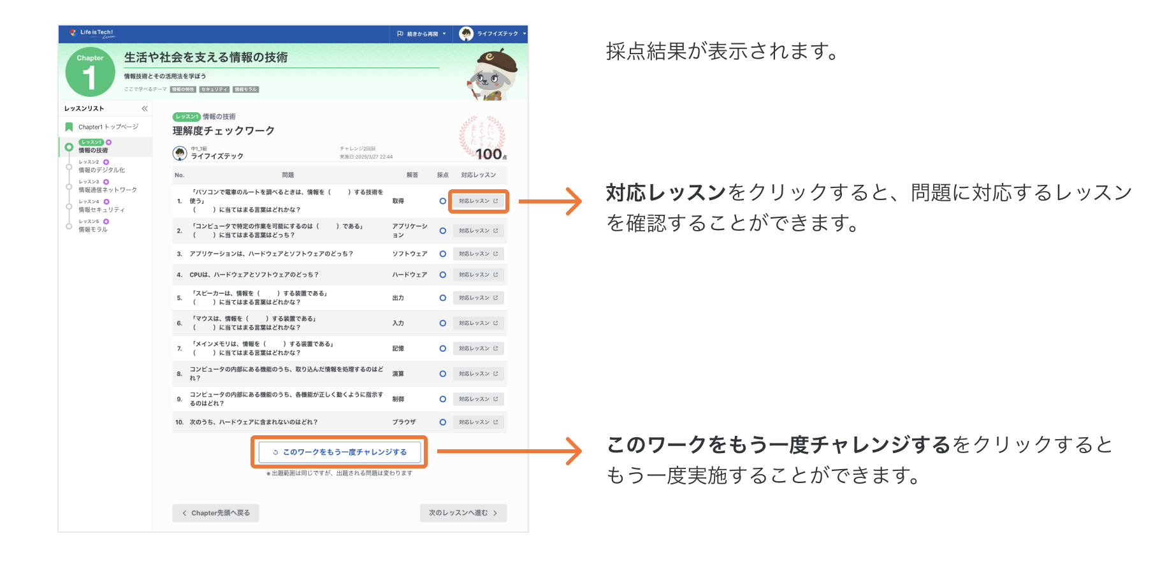Go back via Chapter先頭へ戻る button
Screen dimensions: 1160x571
[x=215, y=513]
